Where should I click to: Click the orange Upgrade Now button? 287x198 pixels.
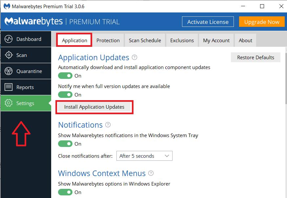point(262,22)
